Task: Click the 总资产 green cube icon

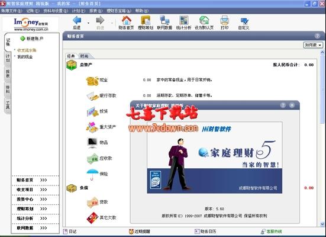Action: coord(72,65)
